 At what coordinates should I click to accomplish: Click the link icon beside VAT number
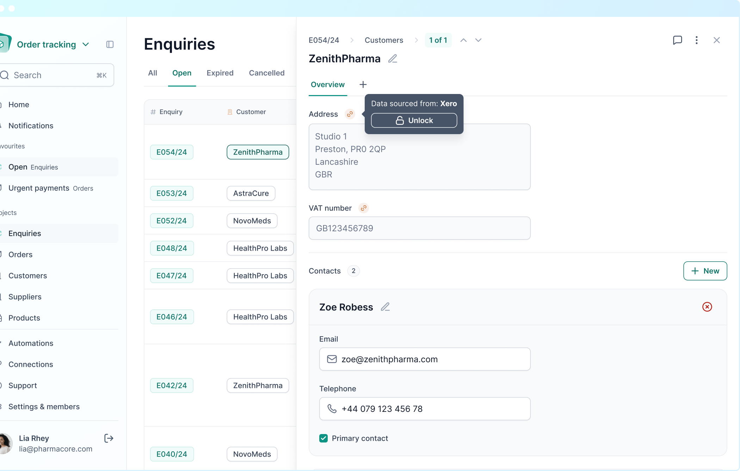[x=363, y=208]
